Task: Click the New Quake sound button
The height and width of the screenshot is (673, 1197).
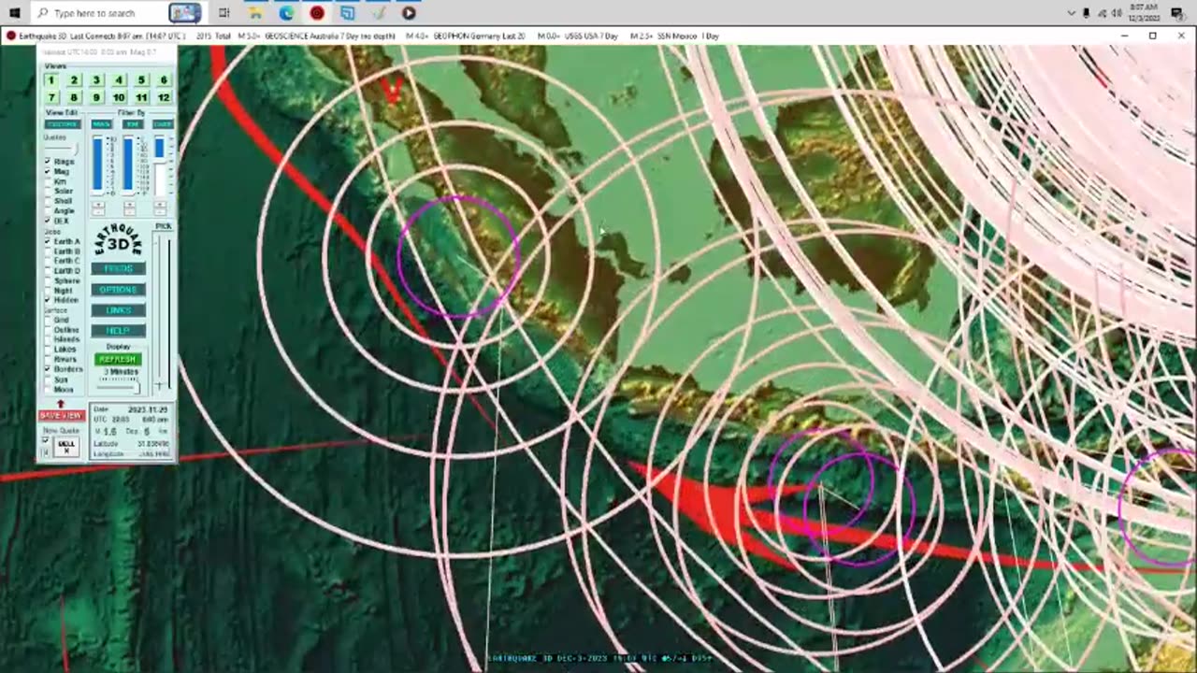Action: coord(65,445)
